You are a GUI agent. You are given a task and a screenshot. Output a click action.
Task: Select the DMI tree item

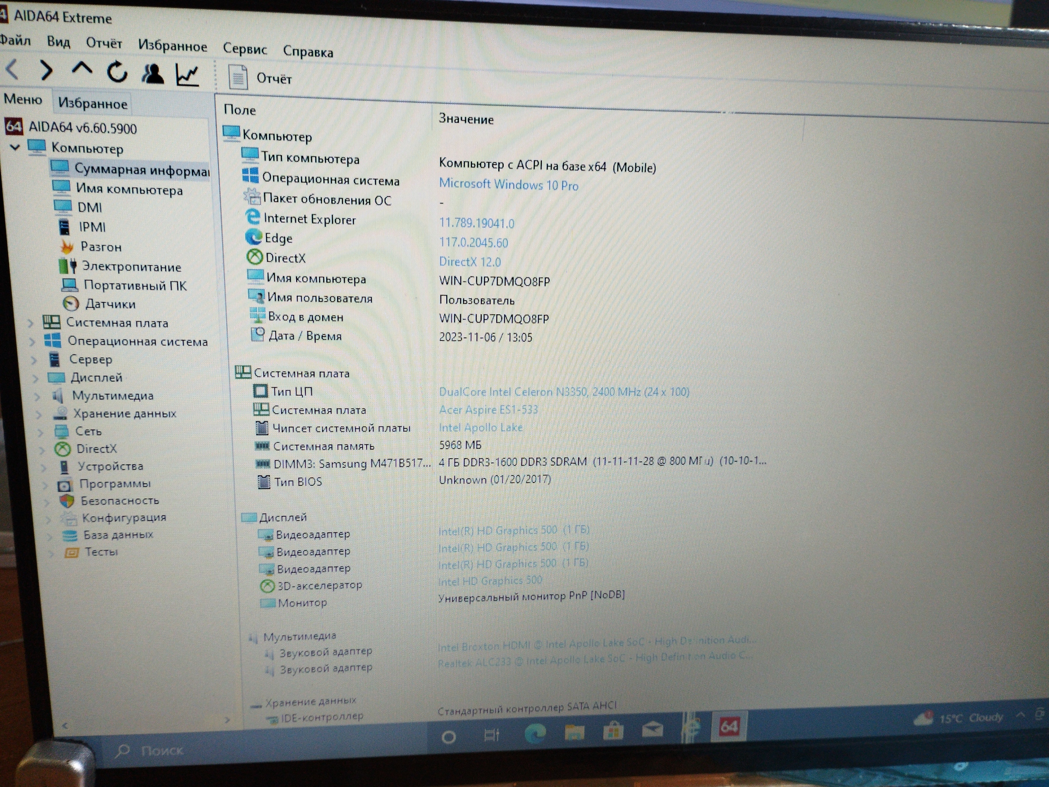(x=79, y=207)
